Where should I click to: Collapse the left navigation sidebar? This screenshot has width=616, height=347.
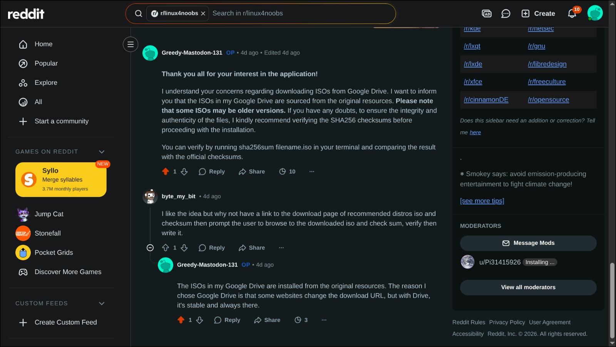point(131,44)
